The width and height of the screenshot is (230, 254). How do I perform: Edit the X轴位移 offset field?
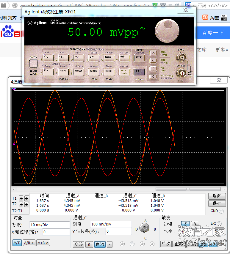(56, 232)
